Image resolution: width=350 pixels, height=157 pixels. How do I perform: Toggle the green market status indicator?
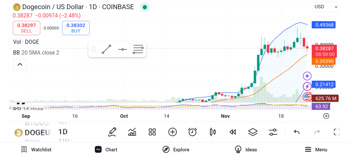(145, 7)
